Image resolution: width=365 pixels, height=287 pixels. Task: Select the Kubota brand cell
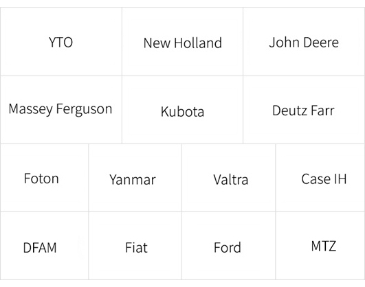(183, 110)
